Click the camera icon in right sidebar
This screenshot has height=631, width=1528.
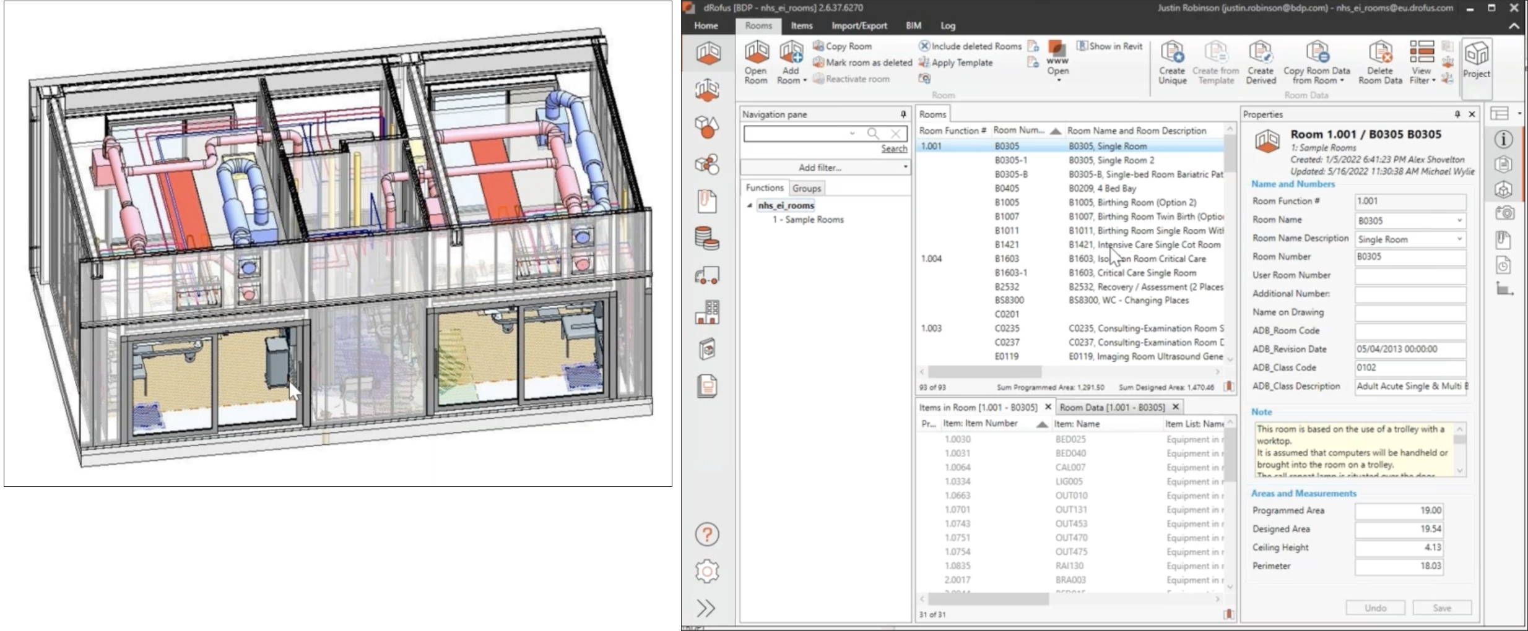[1504, 213]
